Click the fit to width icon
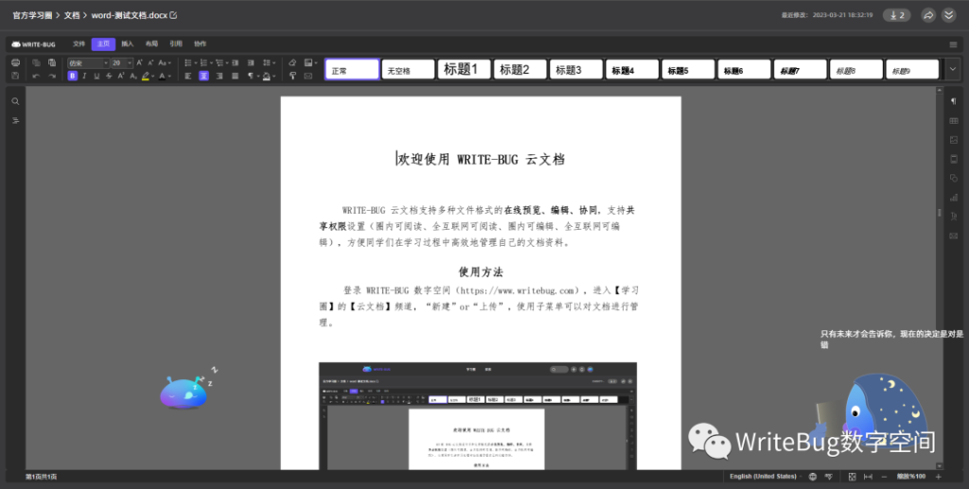This screenshot has width=969, height=489. coord(868,477)
